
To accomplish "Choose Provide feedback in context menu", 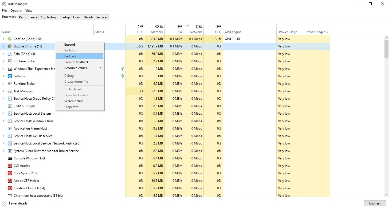I will 79,62.
